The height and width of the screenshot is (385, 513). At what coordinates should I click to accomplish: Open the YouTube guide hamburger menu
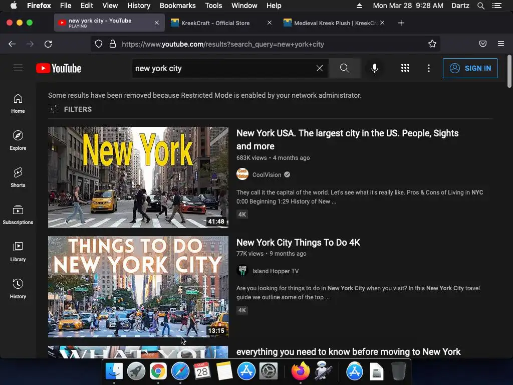point(18,68)
